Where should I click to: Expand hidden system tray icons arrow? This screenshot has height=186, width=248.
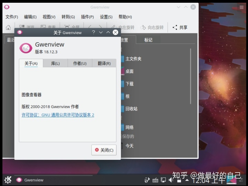pos(187,180)
